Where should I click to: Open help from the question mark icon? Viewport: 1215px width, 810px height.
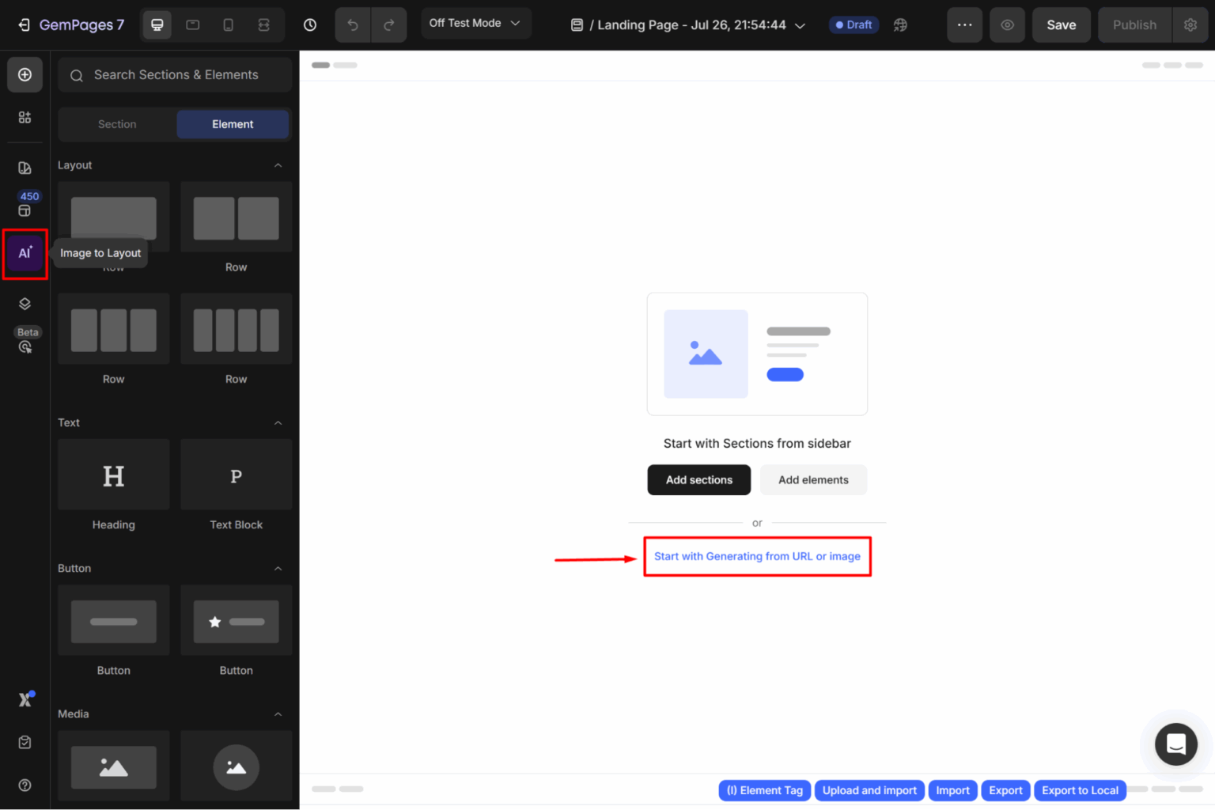pos(25,785)
